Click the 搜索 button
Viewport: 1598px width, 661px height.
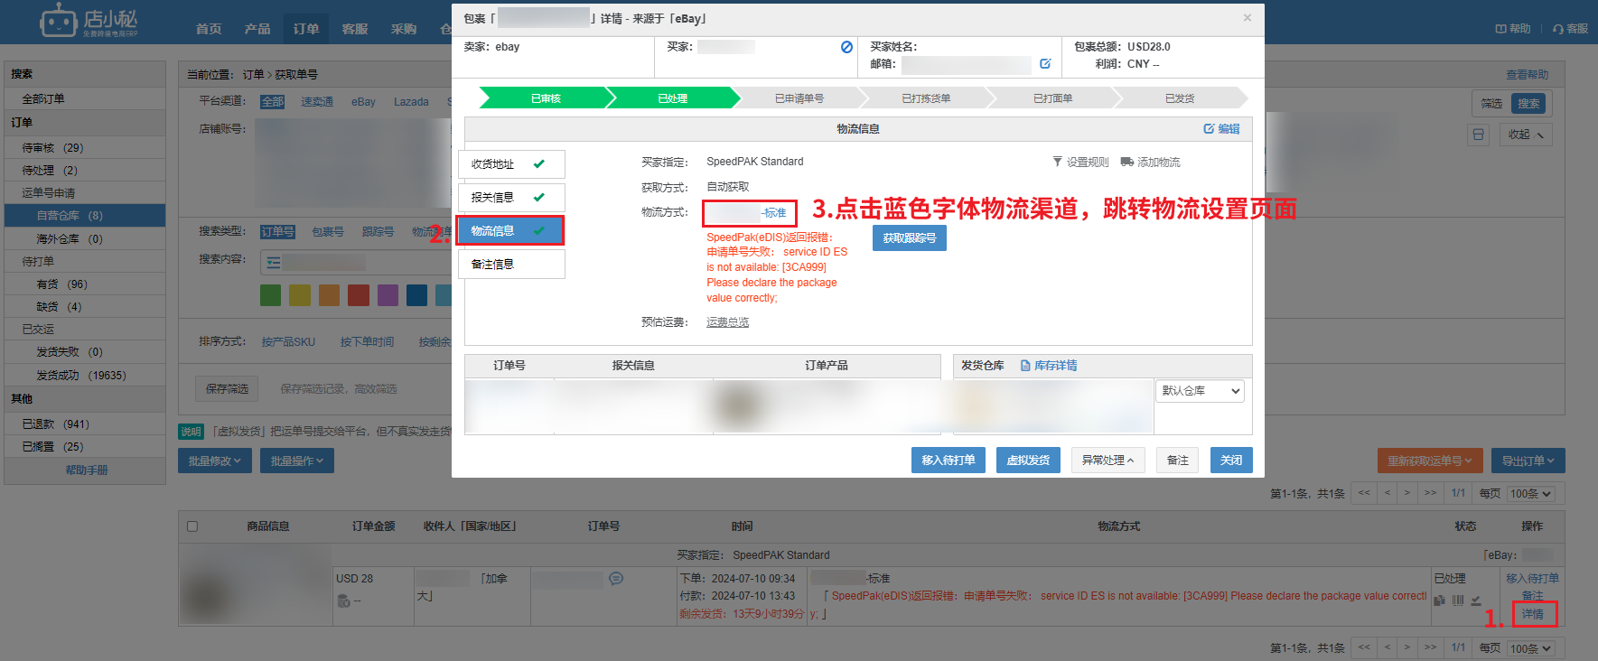1528,104
